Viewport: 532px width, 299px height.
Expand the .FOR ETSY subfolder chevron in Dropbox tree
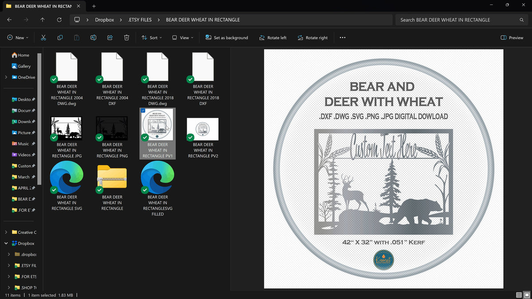(x=9, y=276)
